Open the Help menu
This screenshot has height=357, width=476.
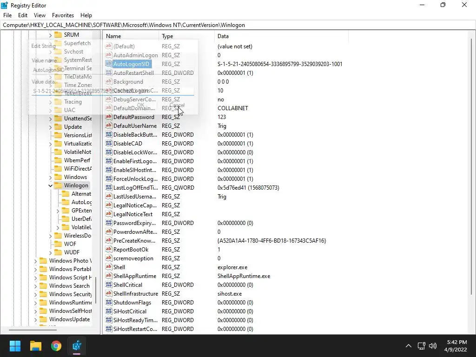pos(86,15)
